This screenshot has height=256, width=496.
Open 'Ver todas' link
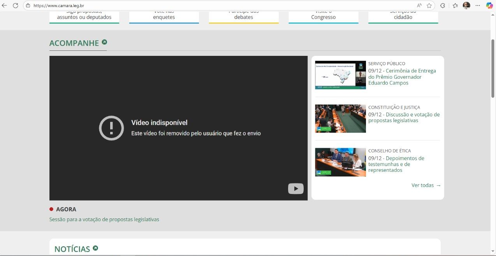(x=426, y=185)
